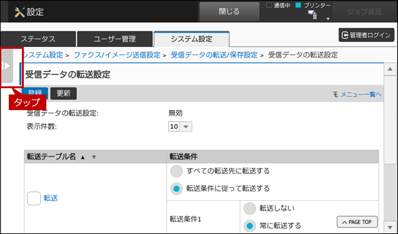Expand the printer status dropdown arrow
Viewport: 398px width, 234px height.
(328, 19)
